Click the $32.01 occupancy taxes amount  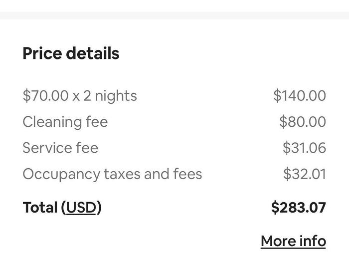click(304, 174)
